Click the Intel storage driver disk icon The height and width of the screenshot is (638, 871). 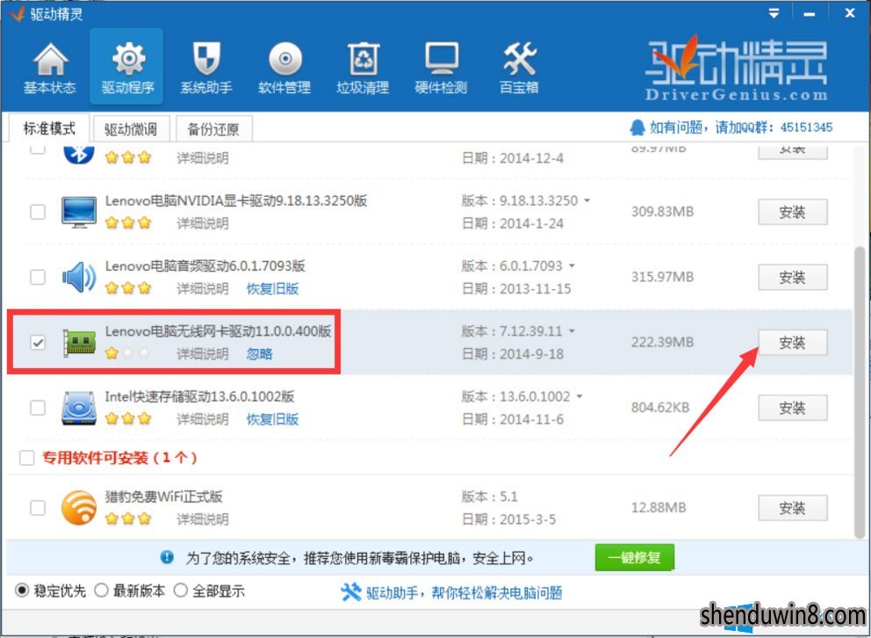pyautogui.click(x=79, y=408)
